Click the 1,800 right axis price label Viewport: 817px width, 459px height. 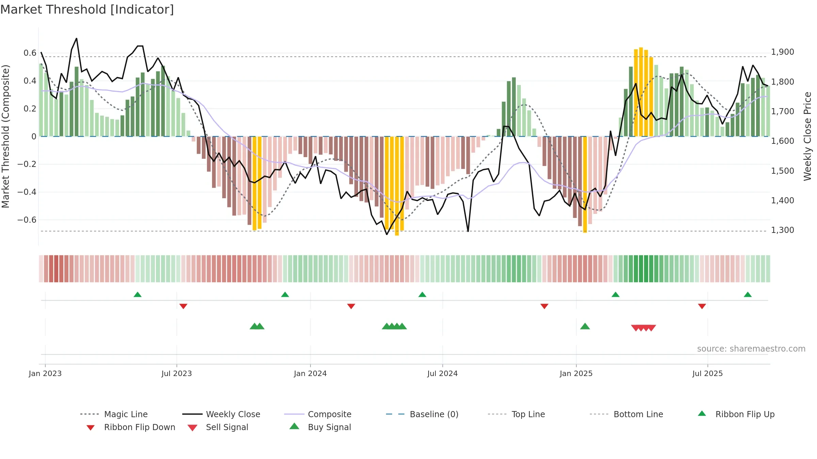(x=782, y=82)
